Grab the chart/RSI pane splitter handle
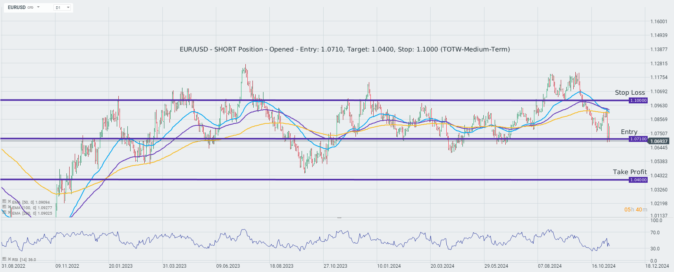This screenshot has width=674, height=272. pos(339,217)
